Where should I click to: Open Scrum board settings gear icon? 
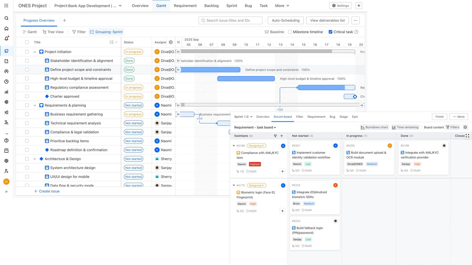pyautogui.click(x=465, y=127)
